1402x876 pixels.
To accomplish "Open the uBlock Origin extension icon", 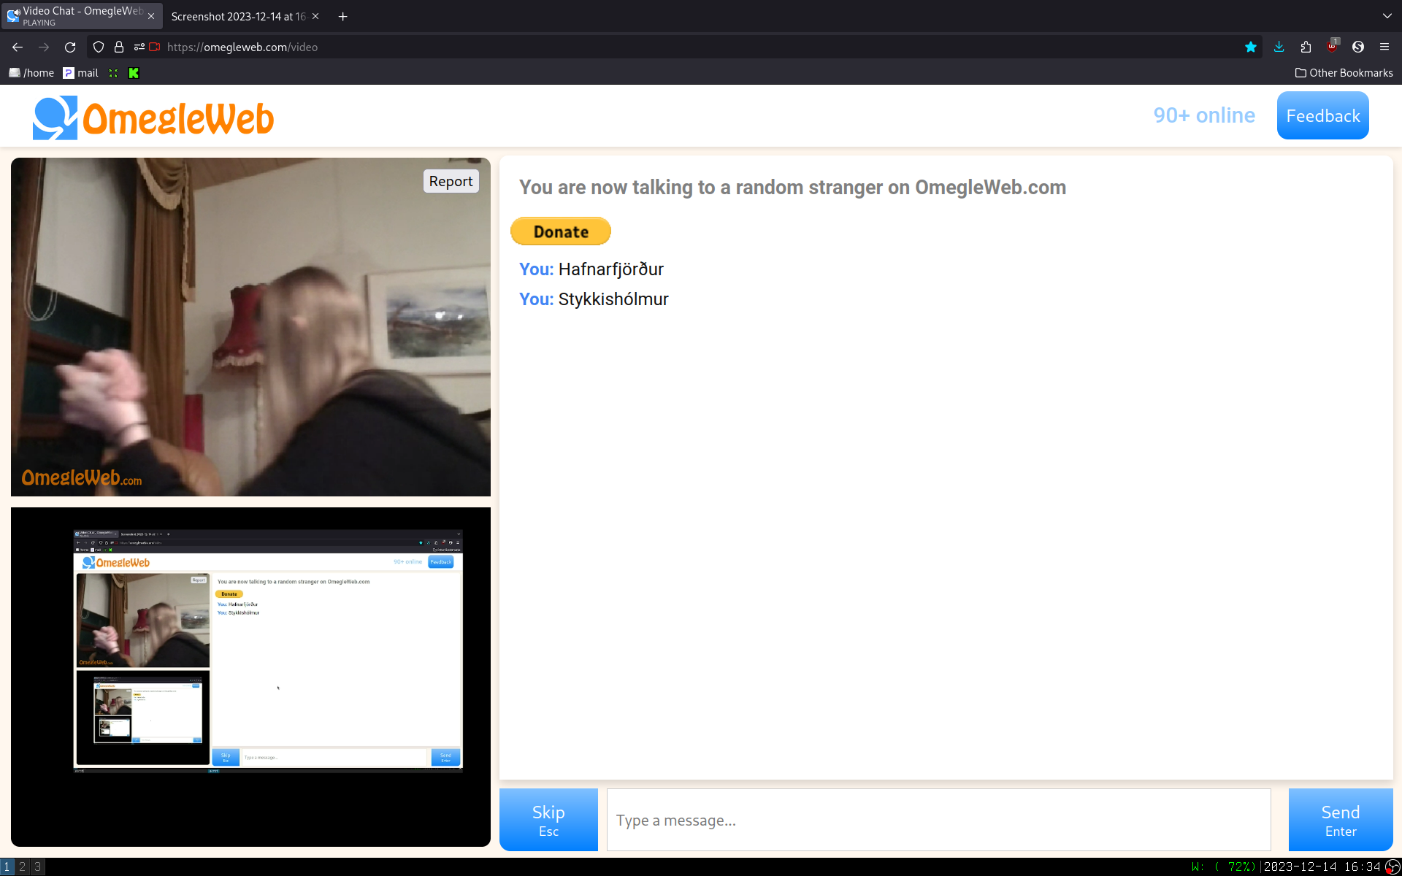I will (x=1332, y=46).
